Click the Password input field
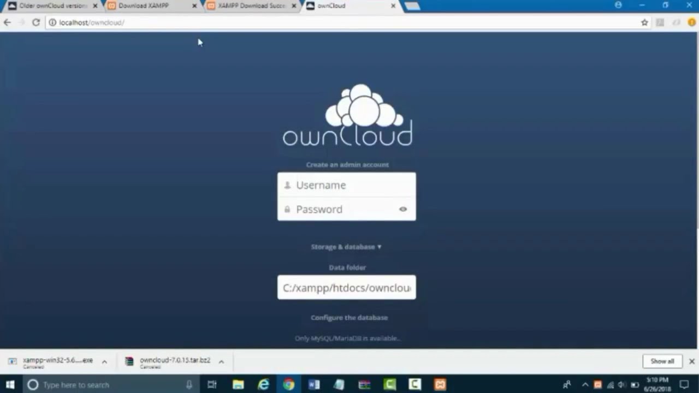The height and width of the screenshot is (393, 699). [x=347, y=209]
